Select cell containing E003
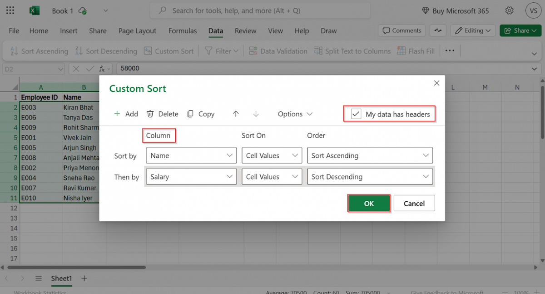 pos(41,107)
